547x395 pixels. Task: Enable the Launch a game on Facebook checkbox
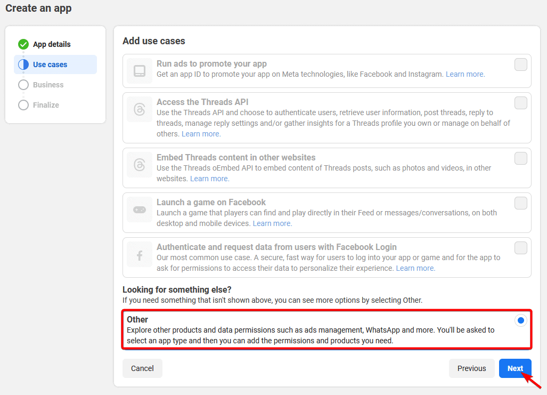pos(520,203)
